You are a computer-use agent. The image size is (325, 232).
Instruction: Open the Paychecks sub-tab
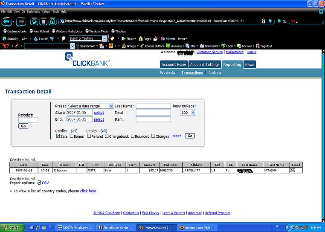pyautogui.click(x=168, y=72)
